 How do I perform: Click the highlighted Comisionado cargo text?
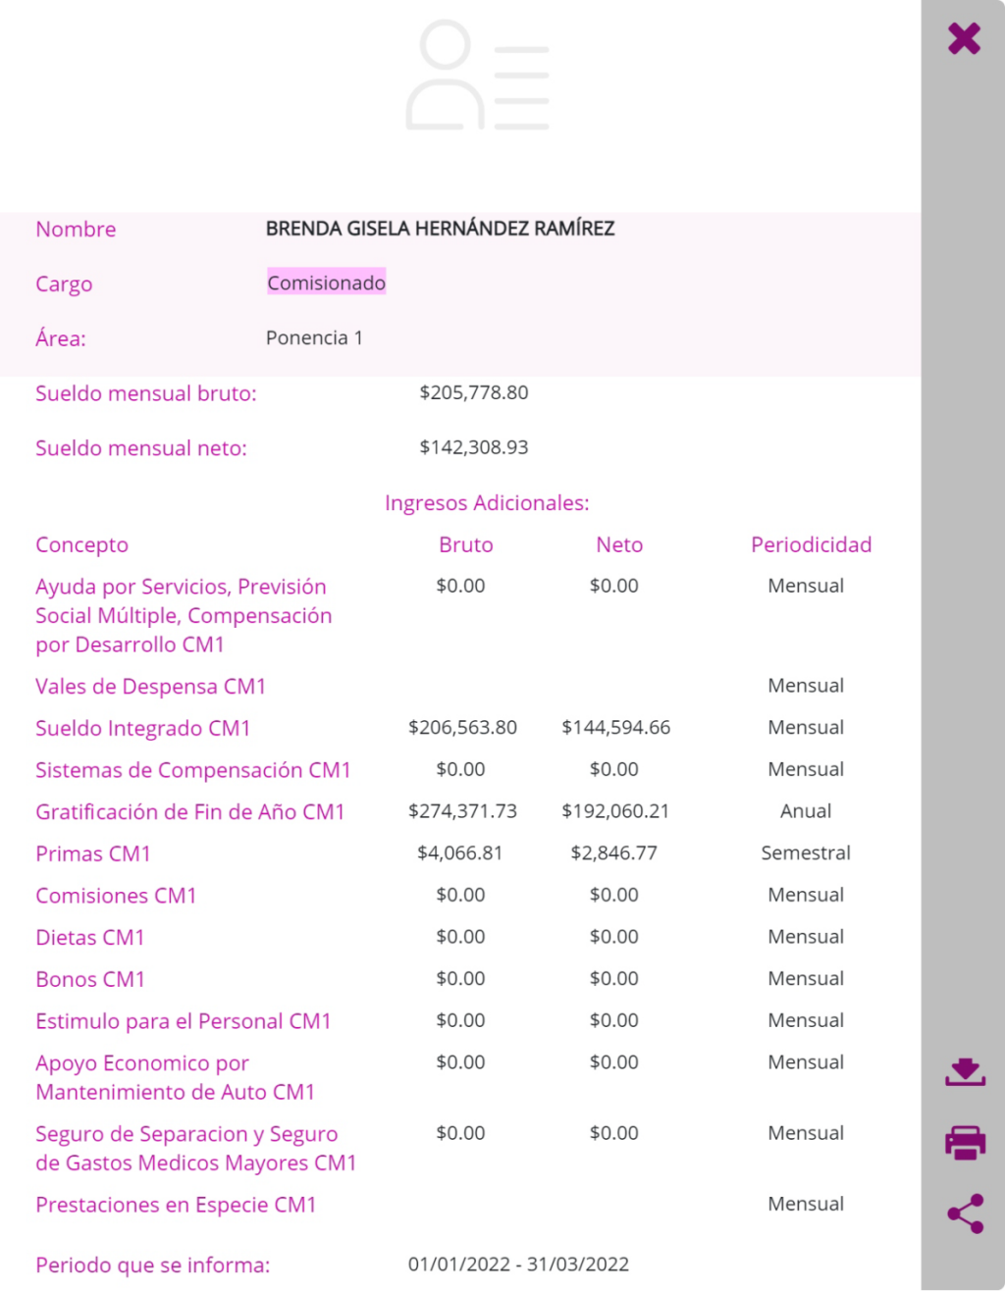[326, 283]
